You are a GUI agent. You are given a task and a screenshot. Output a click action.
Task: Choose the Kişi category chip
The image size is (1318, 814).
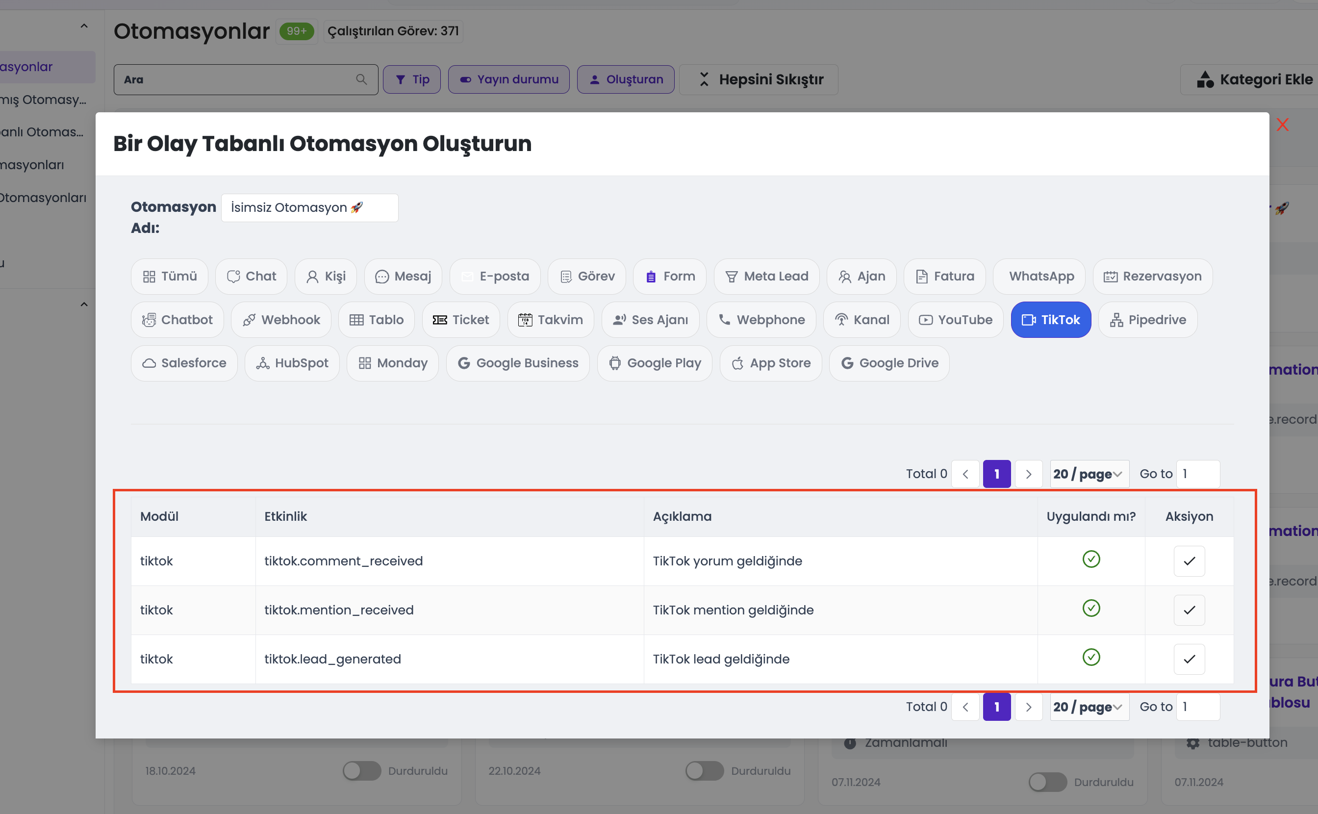point(326,276)
